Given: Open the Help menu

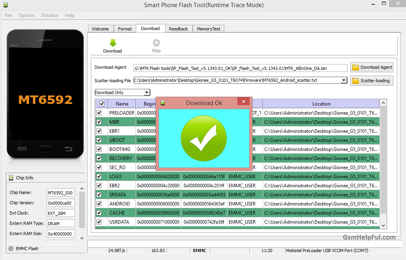Looking at the screenshot, I should pos(70,15).
